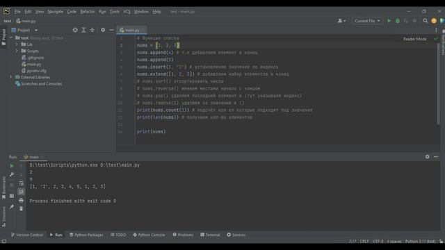The height and width of the screenshot is (250, 445).
Task: Open Project panel gear options
Action: click(103, 30)
